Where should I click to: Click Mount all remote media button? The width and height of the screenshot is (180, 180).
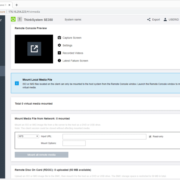[x=42, y=155]
